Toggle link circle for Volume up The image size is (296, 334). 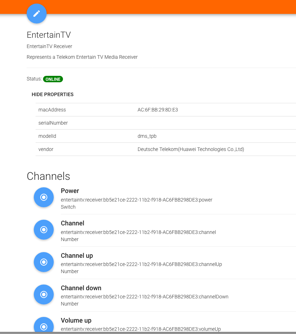pos(44,325)
